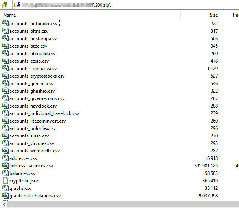Click the Excel icon beside accounts_slush.csv
This screenshot has width=239, height=208.
point(6,136)
